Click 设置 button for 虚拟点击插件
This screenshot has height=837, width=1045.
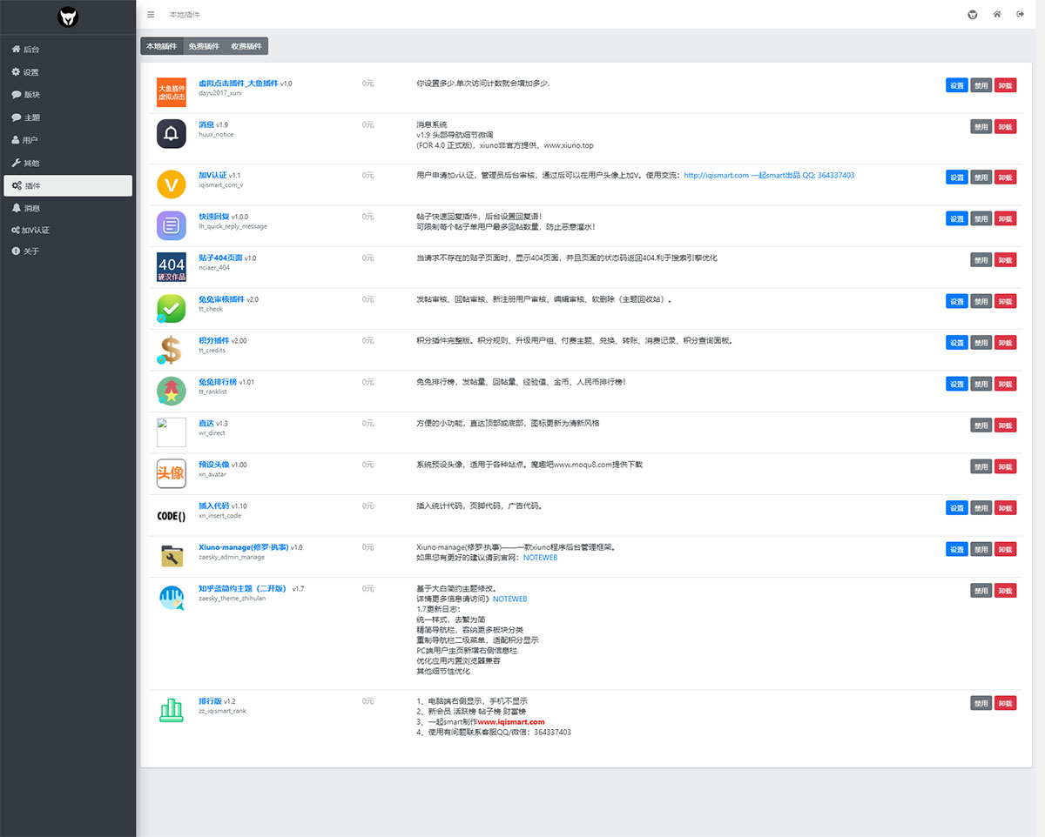(956, 85)
